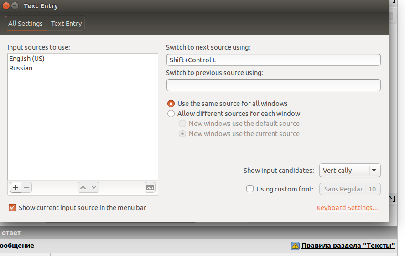Move input source up with arrow icon

(x=83, y=187)
